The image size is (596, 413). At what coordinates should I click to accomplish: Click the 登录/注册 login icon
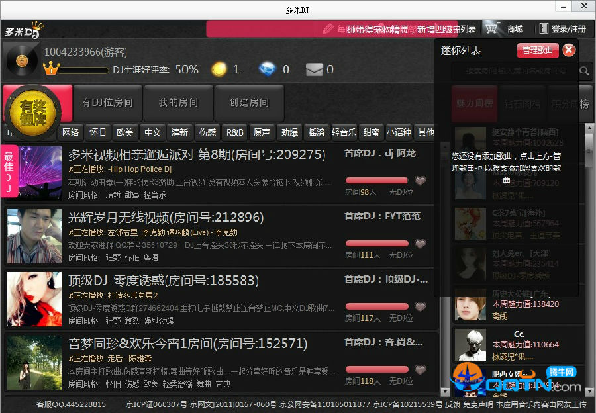[544, 29]
